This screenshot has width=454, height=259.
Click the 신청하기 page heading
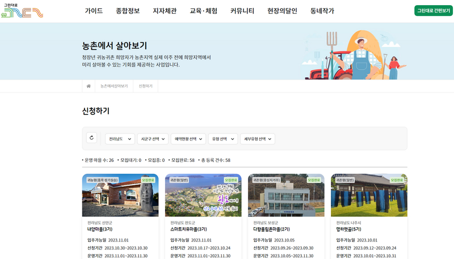coord(96,111)
